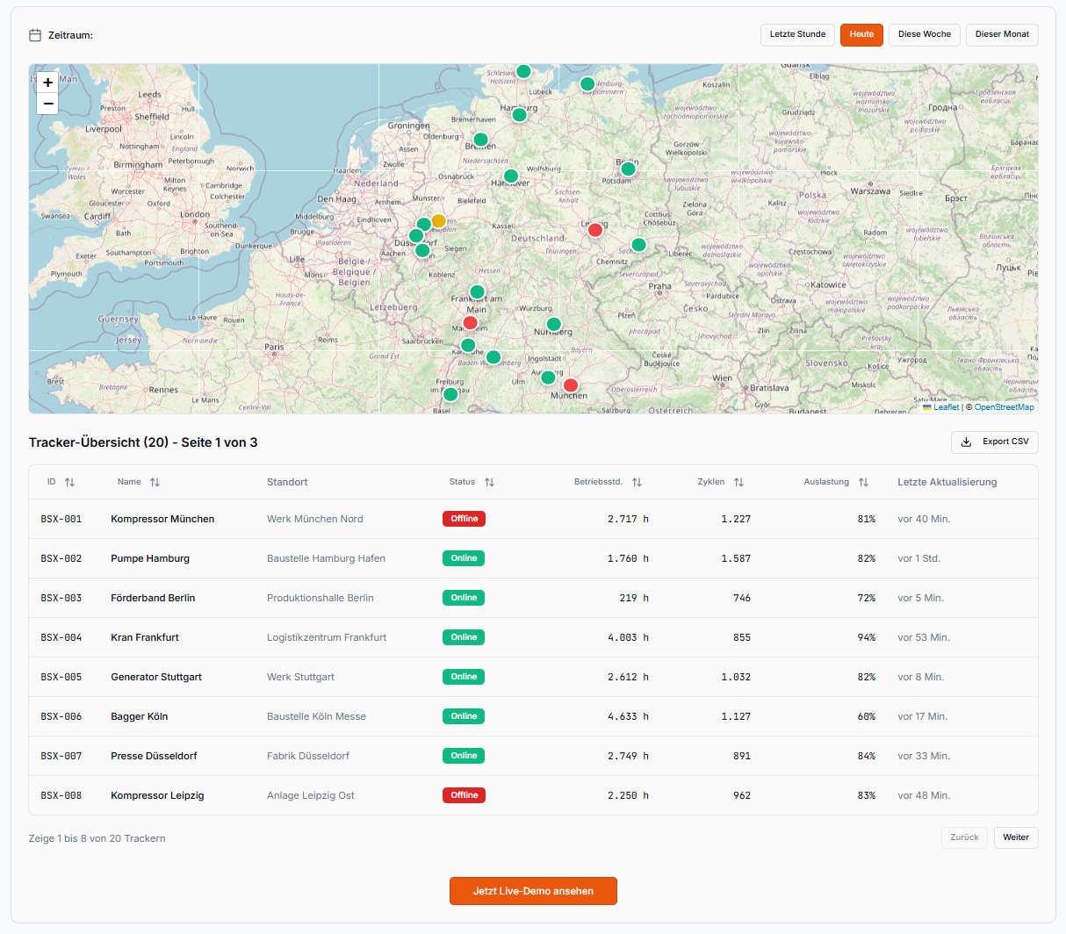Screen dimensions: 1066x934
Task: Click the Jetzt Live-Demo ansehen button
Action: [x=533, y=890]
